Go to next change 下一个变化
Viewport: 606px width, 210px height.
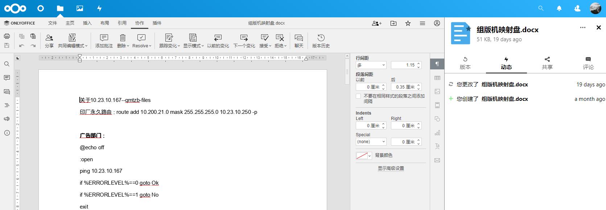pos(244,41)
